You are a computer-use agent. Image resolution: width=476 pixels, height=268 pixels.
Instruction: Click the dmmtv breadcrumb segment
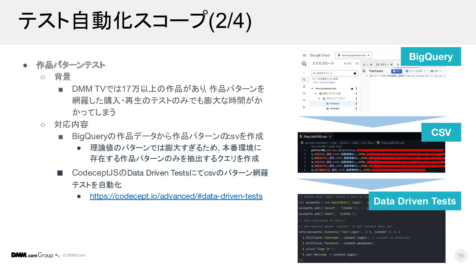pos(344,143)
